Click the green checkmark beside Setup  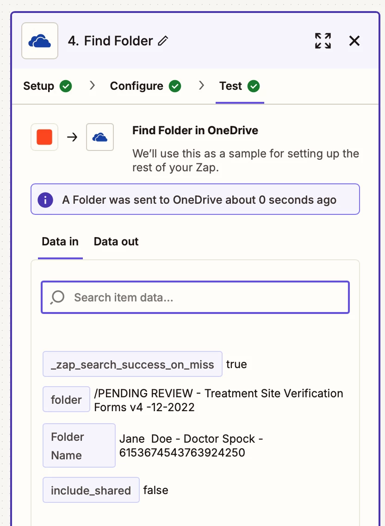pos(66,86)
